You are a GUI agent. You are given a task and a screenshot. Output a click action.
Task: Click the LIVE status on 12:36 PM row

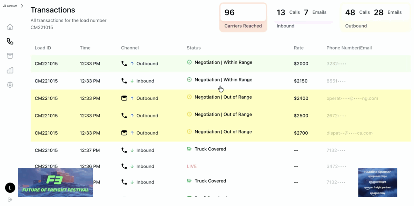click(x=192, y=166)
